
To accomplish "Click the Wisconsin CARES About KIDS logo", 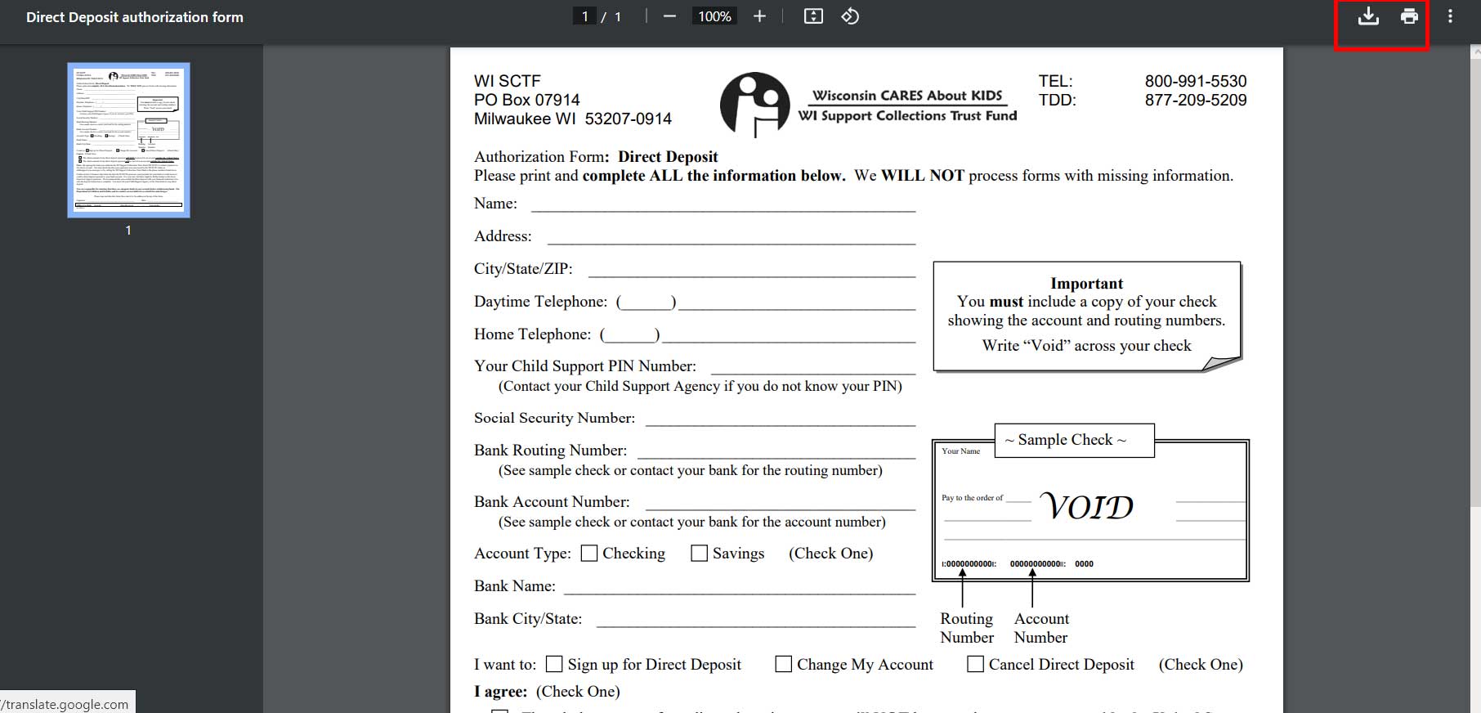I will [x=868, y=105].
